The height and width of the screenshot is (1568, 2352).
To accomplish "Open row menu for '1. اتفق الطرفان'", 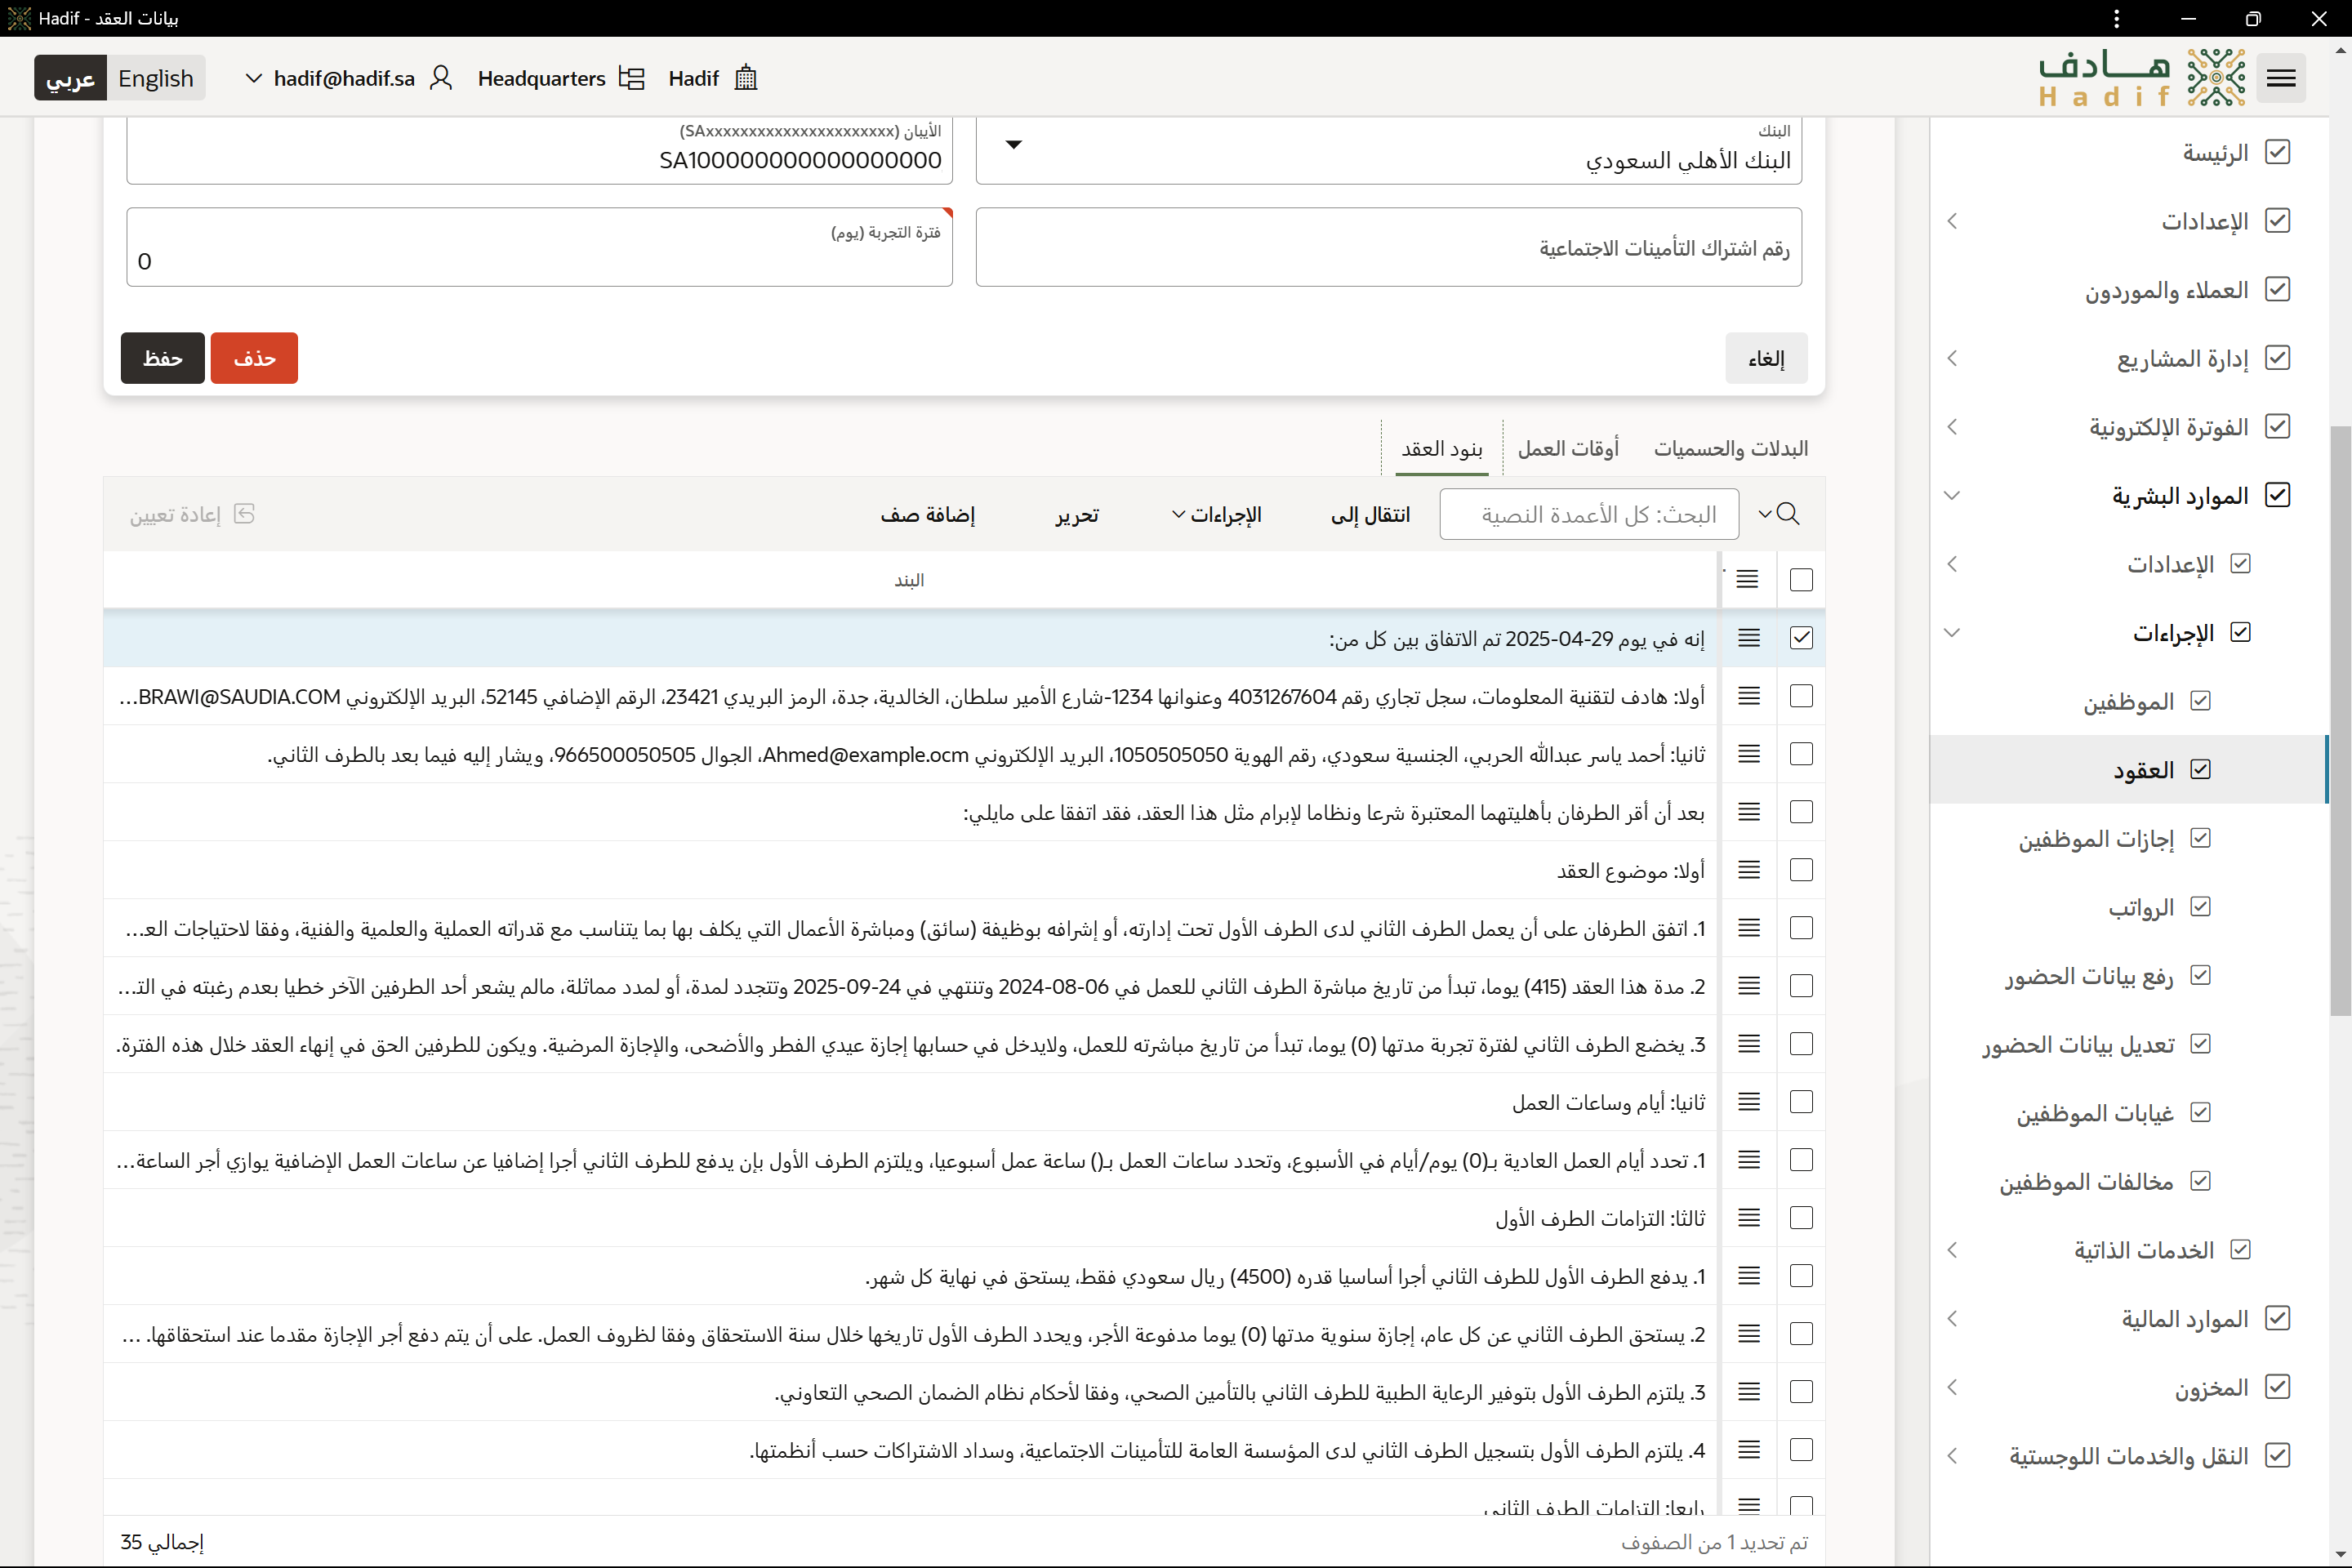I will (1749, 928).
